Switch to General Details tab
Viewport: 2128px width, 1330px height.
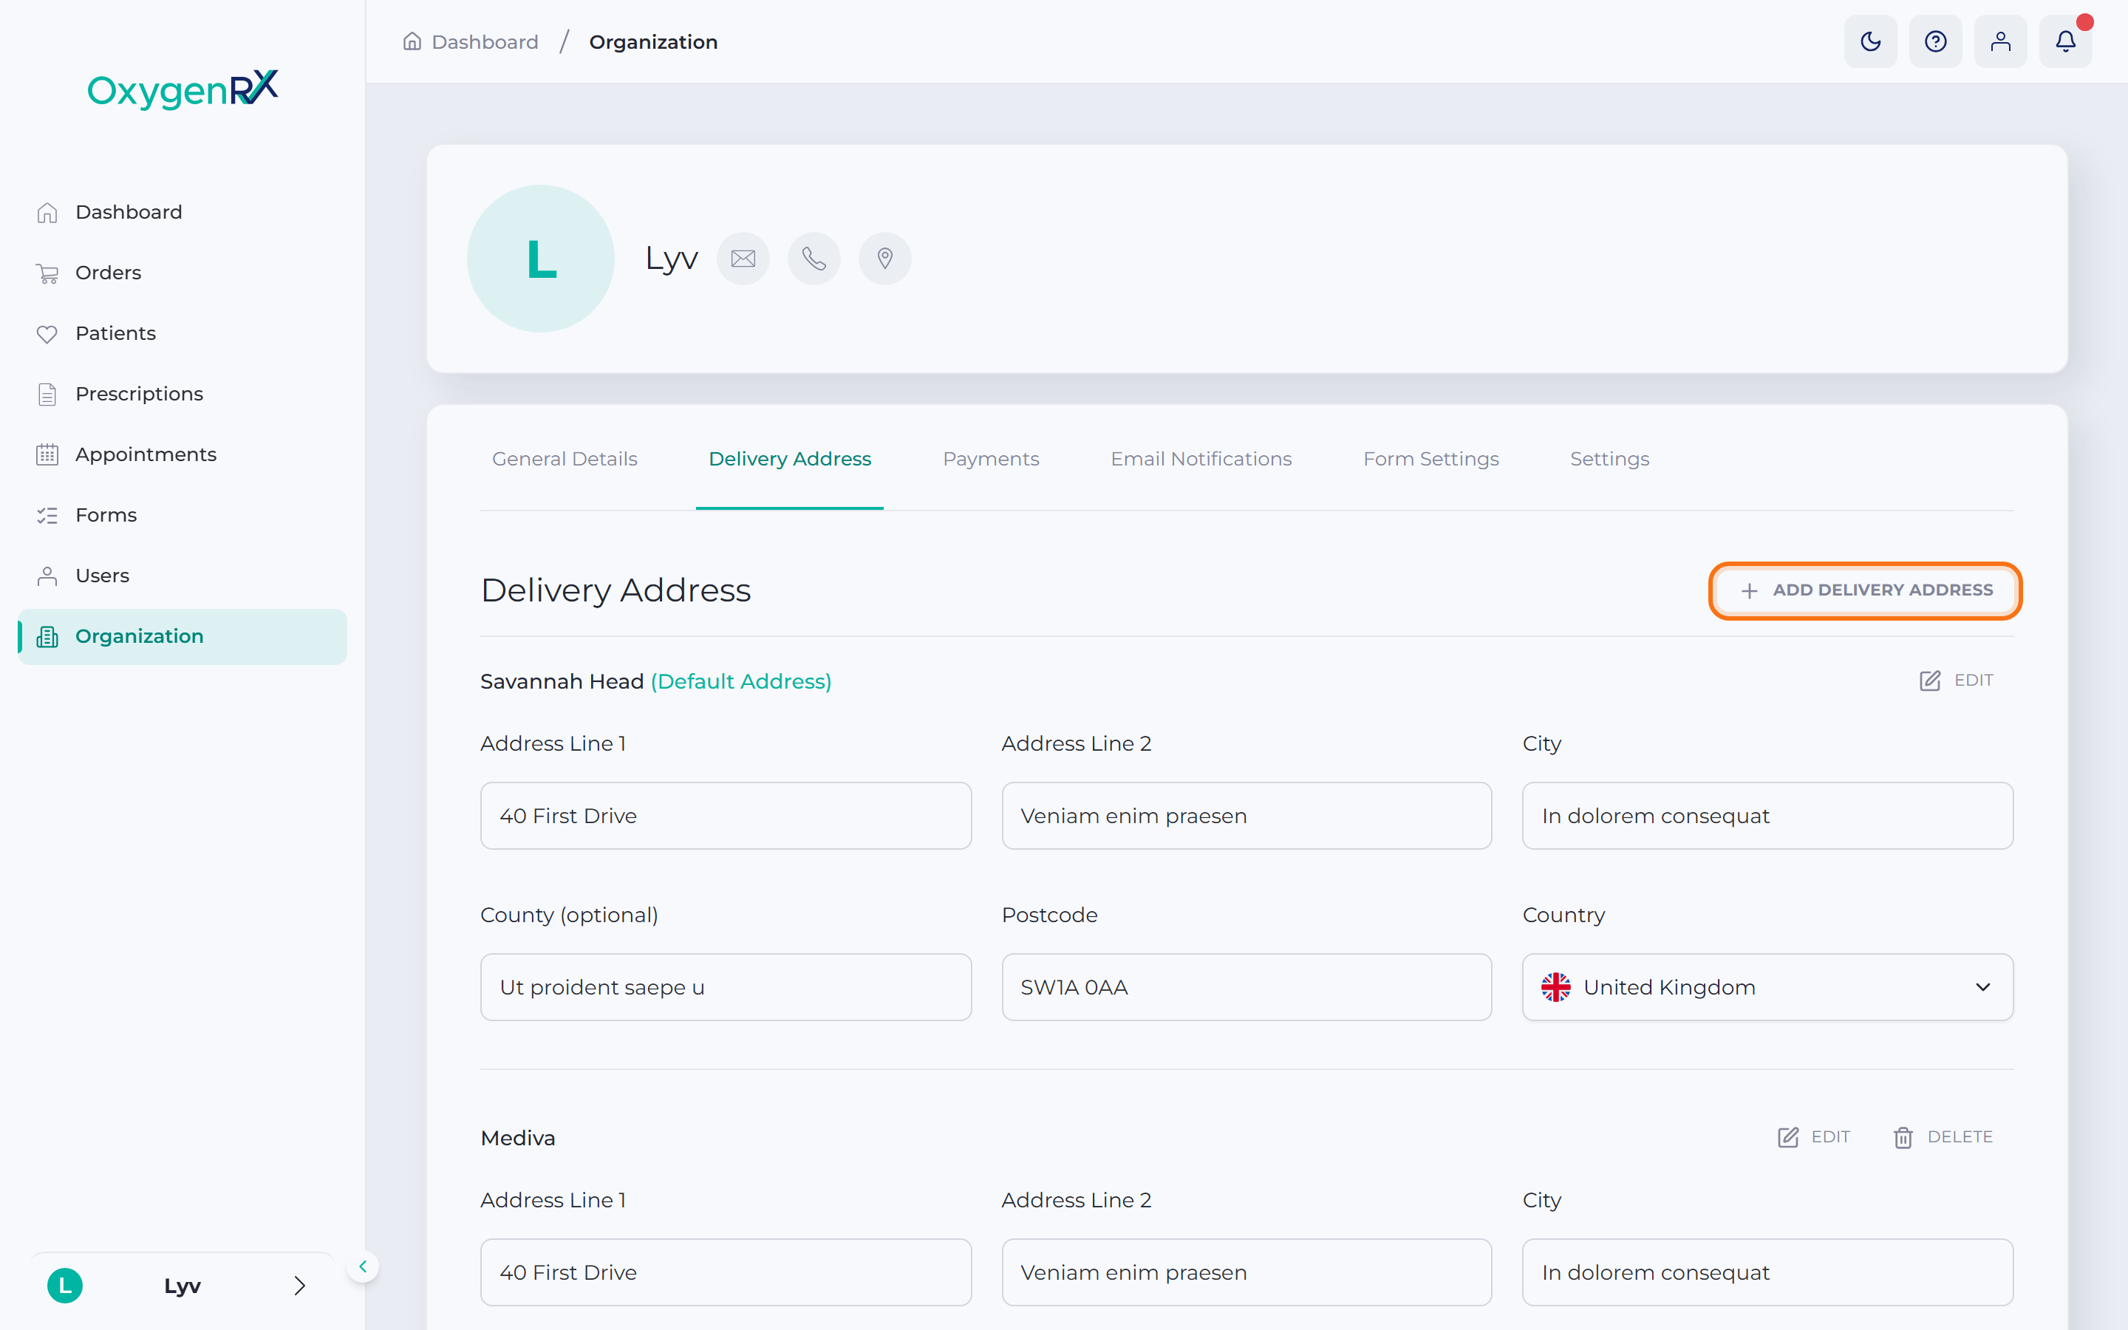point(565,459)
